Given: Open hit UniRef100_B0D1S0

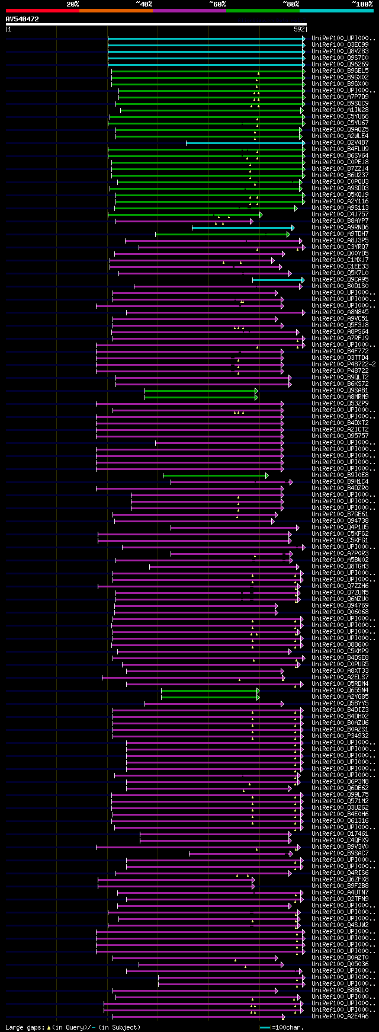Looking at the screenshot, I should tap(340, 286).
